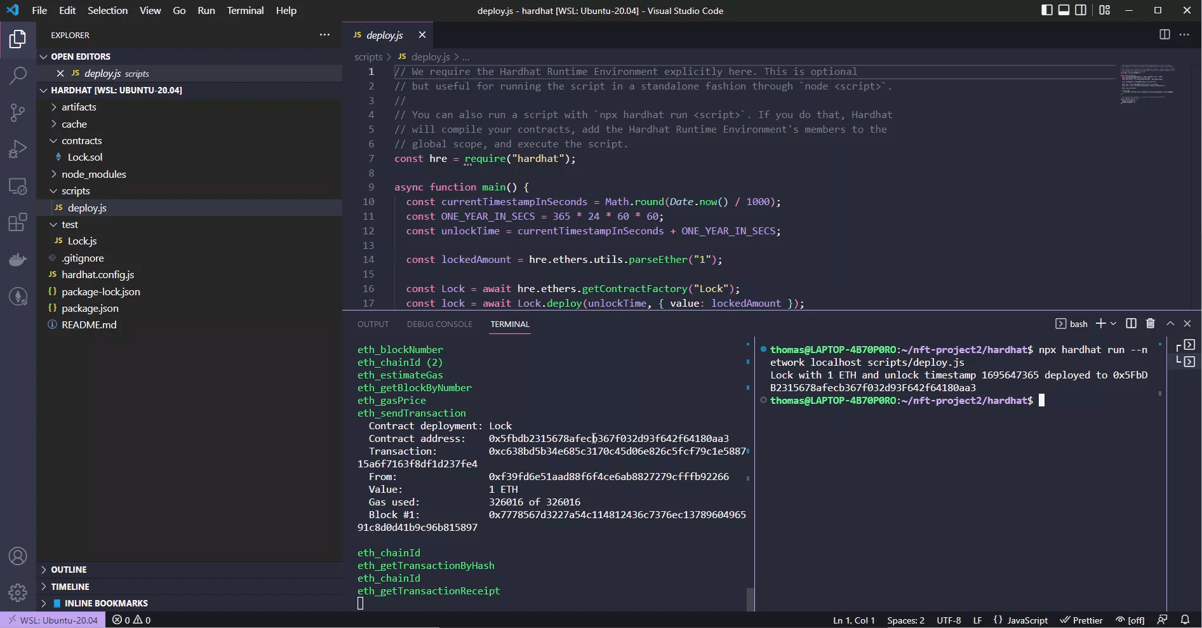Open the errors and warnings problems indicator

click(131, 620)
